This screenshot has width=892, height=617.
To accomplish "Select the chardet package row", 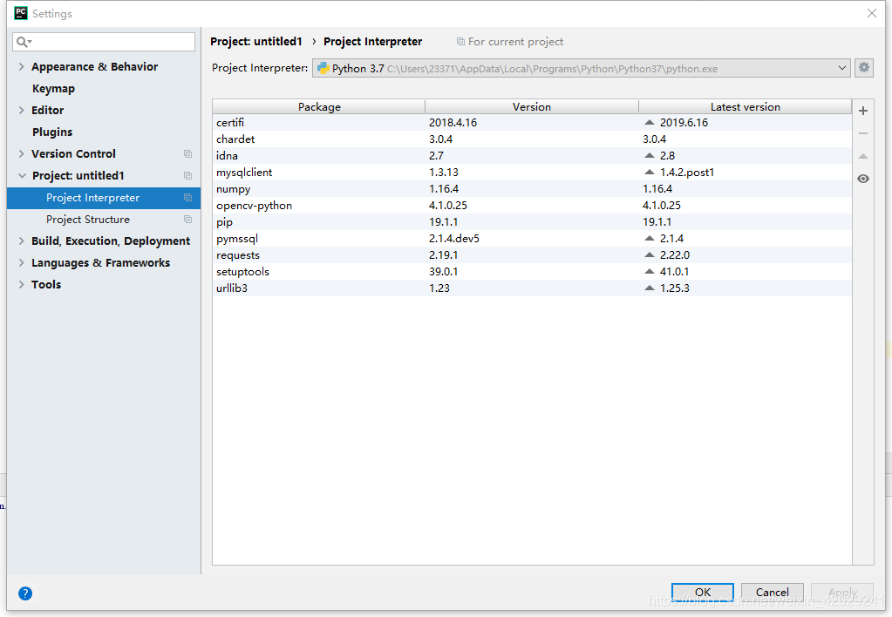I will pyautogui.click(x=532, y=139).
